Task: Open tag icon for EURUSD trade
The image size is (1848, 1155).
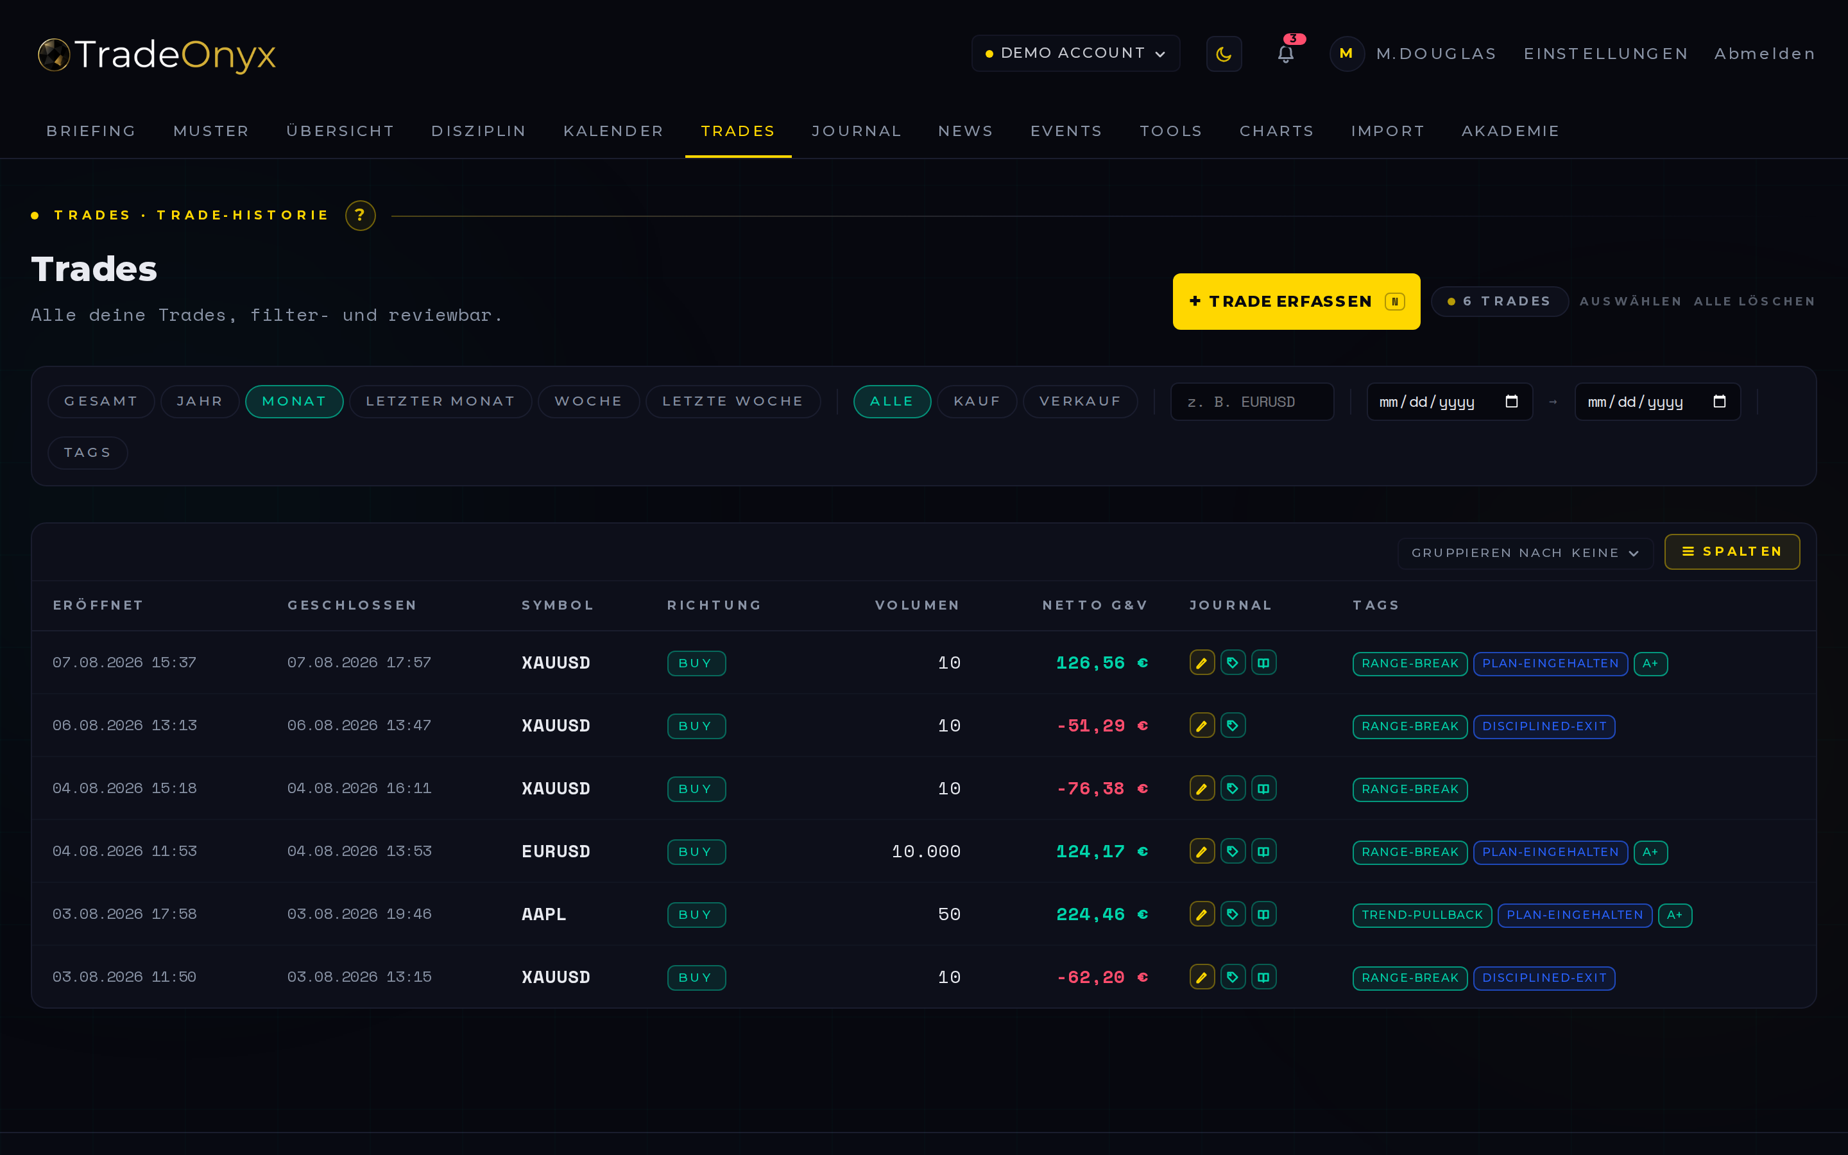Action: [1233, 851]
